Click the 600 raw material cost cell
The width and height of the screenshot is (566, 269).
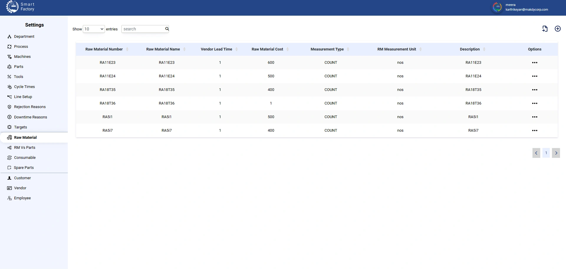[x=271, y=63]
